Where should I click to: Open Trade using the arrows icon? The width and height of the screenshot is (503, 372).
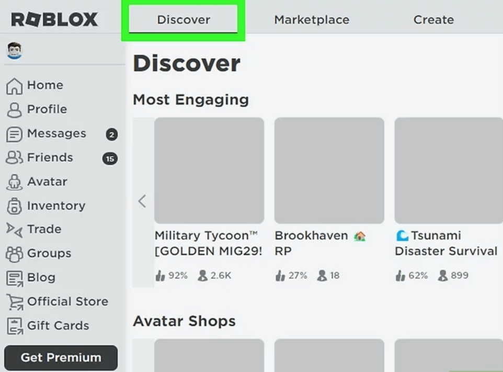pyautogui.click(x=14, y=230)
